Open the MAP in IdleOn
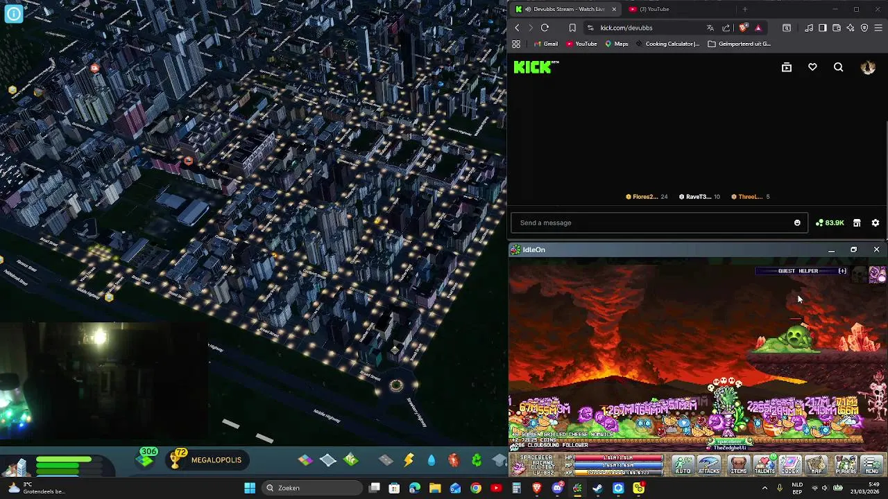 tap(817, 464)
